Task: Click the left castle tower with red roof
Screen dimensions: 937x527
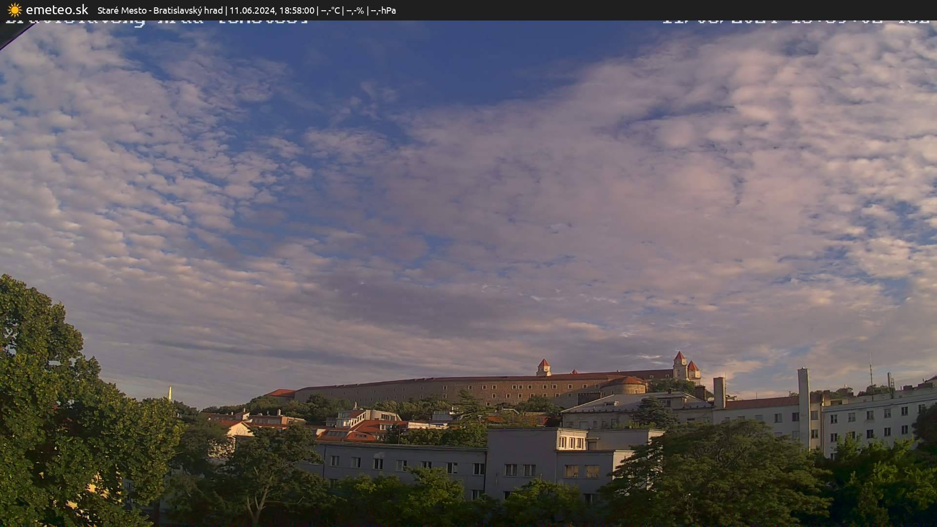Action: pos(543,367)
